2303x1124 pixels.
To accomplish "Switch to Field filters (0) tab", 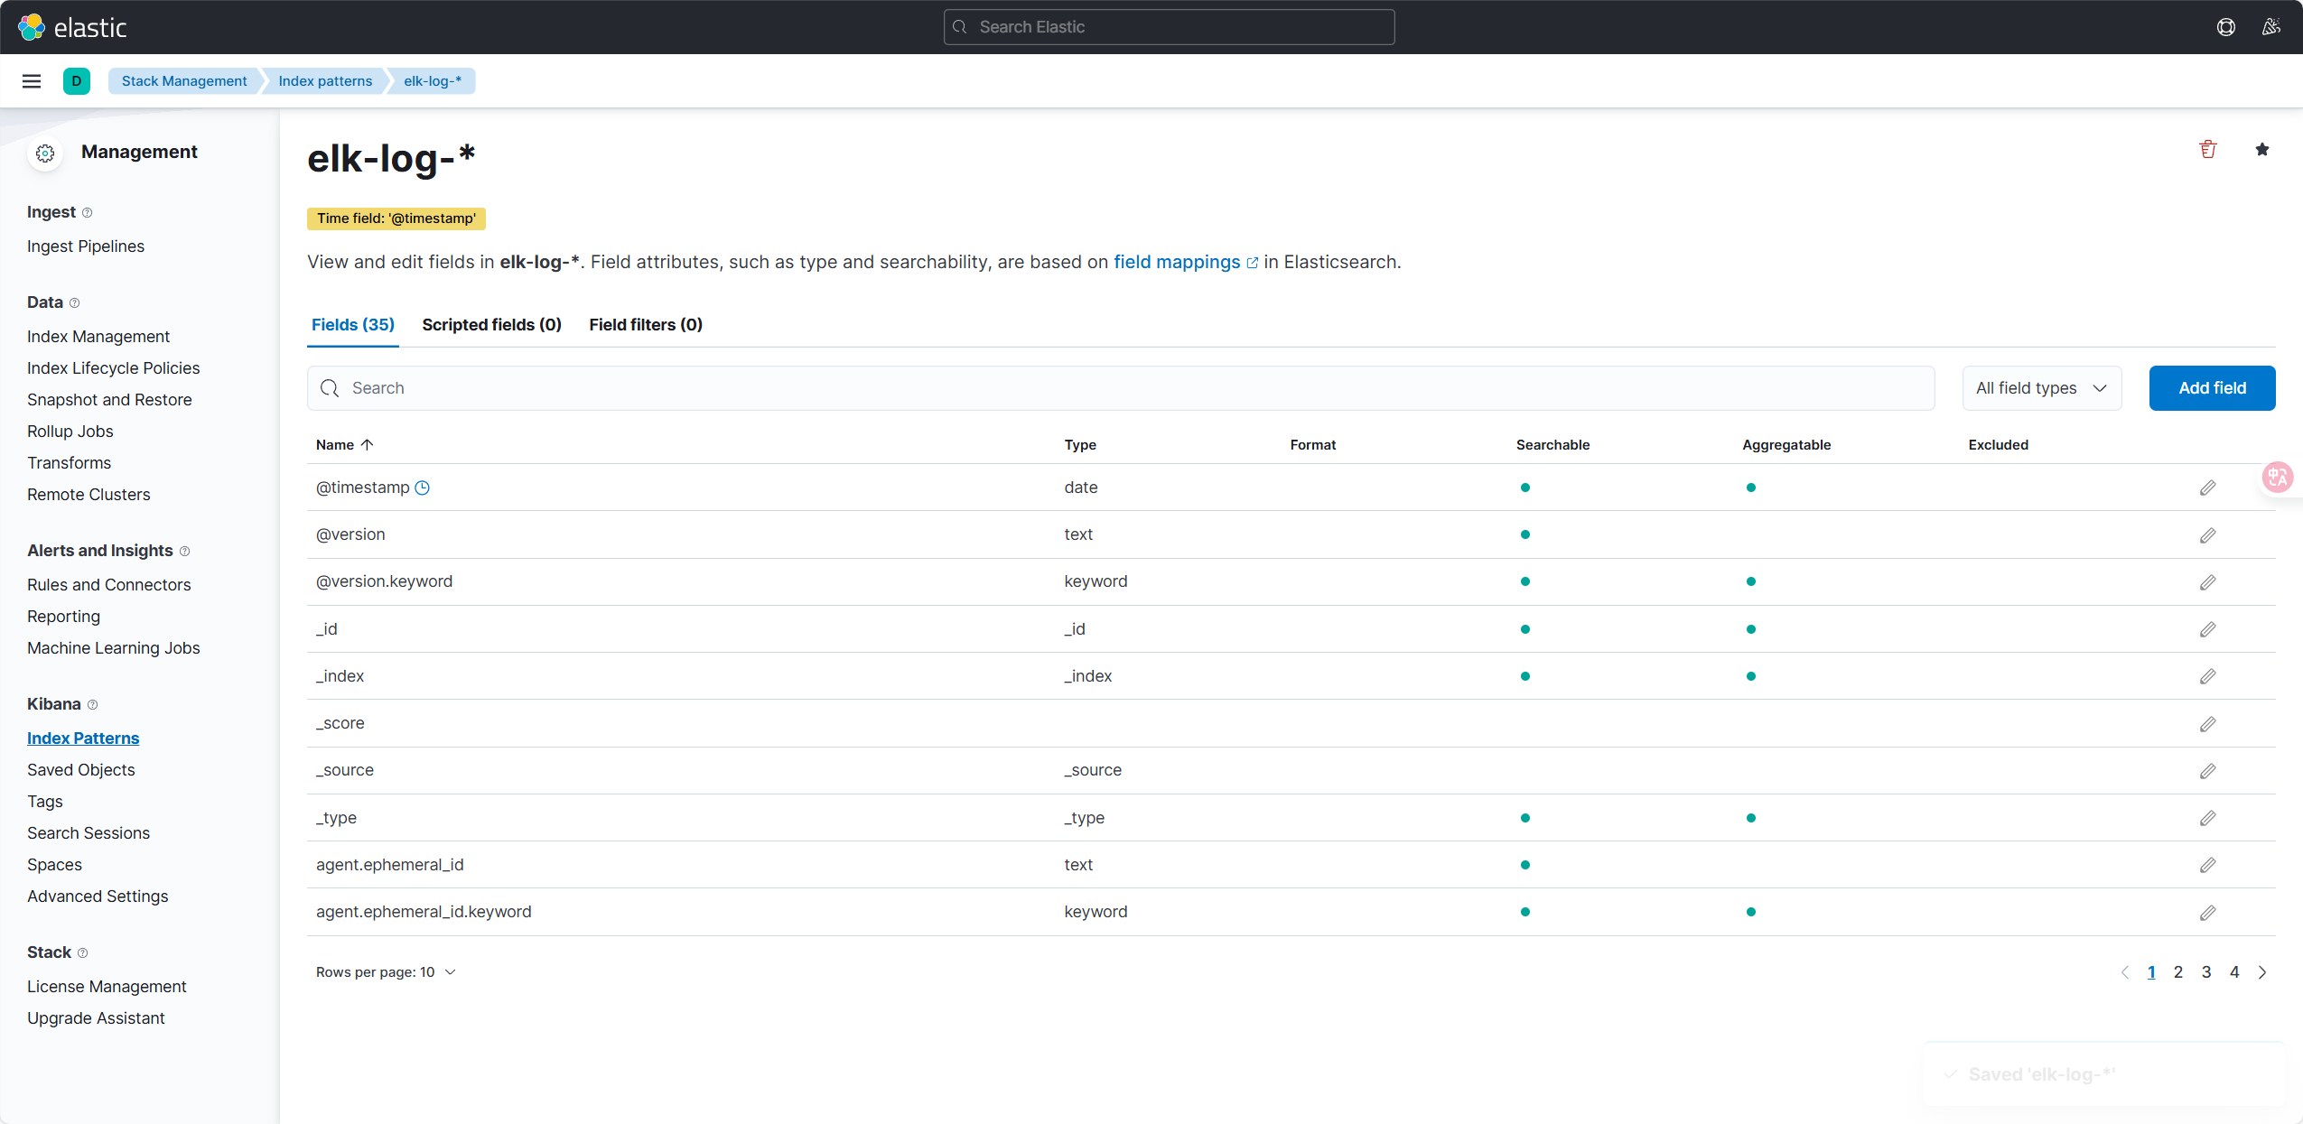I will point(646,325).
